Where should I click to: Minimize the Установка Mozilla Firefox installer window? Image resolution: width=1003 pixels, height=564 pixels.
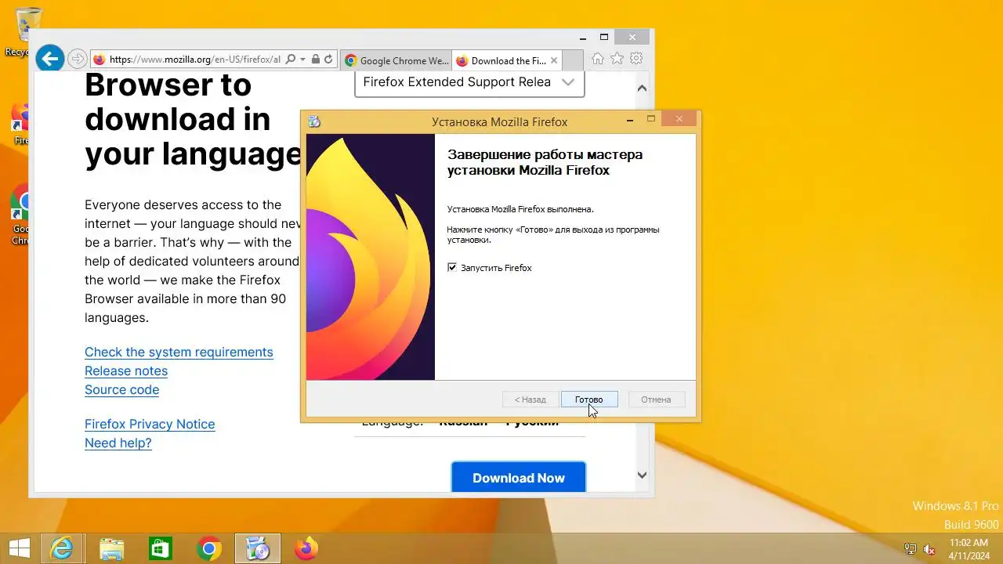[x=630, y=120]
